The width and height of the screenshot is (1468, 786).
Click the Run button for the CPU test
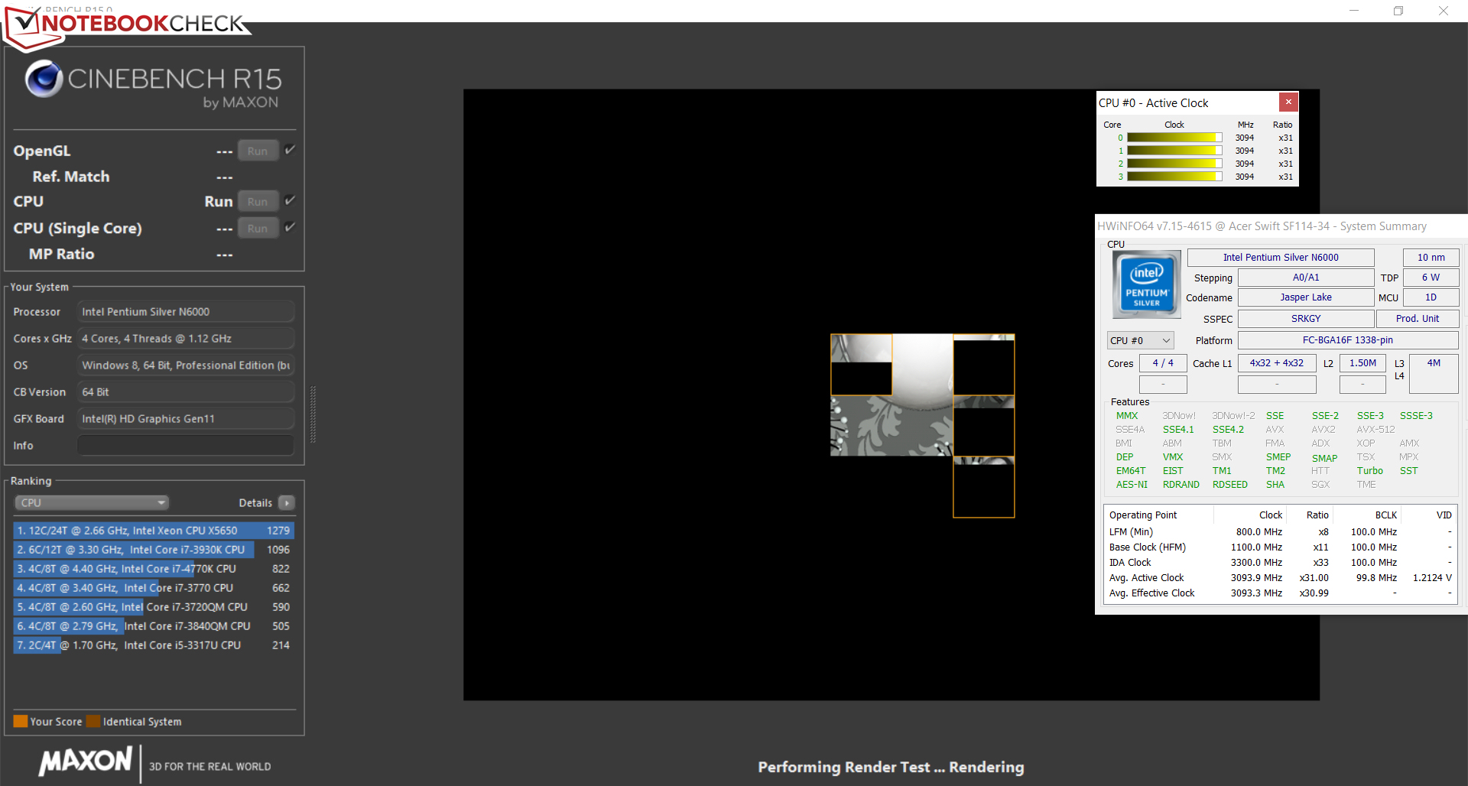coord(258,202)
